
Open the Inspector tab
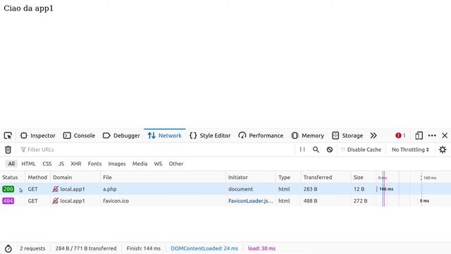37,135
